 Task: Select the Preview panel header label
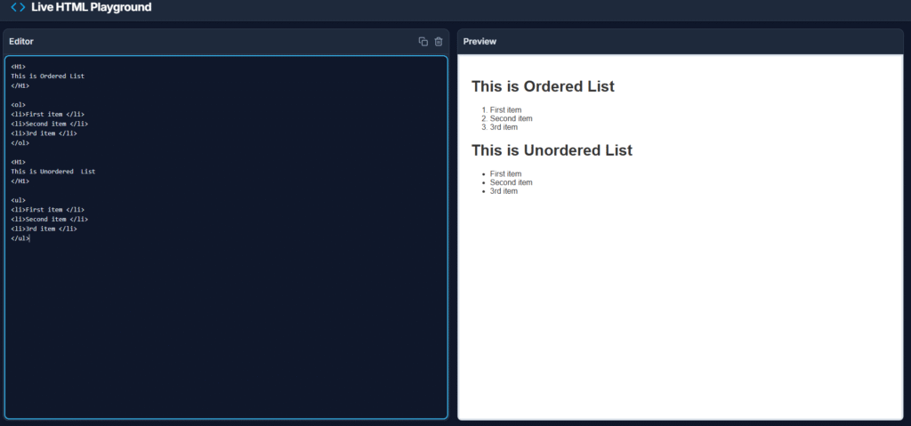pyautogui.click(x=480, y=42)
